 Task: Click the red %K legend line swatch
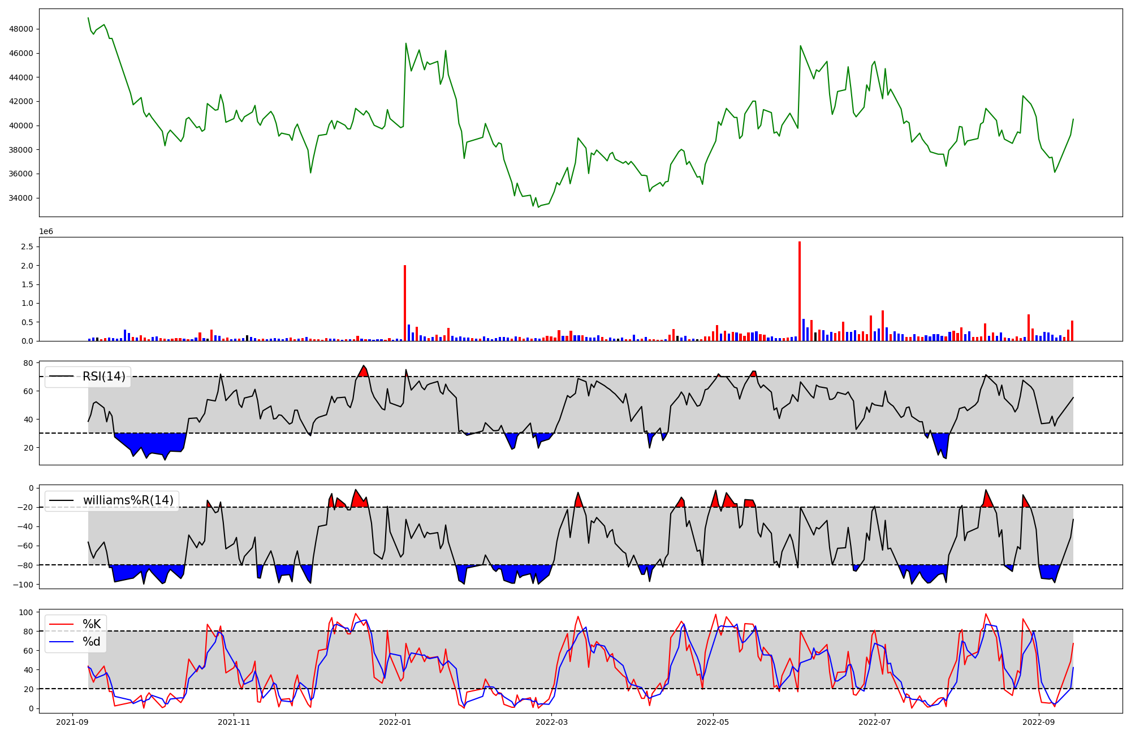pyautogui.click(x=62, y=624)
